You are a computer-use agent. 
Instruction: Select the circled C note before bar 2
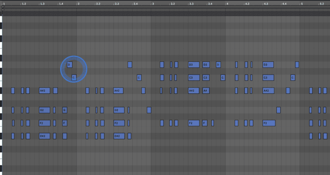click(74, 78)
